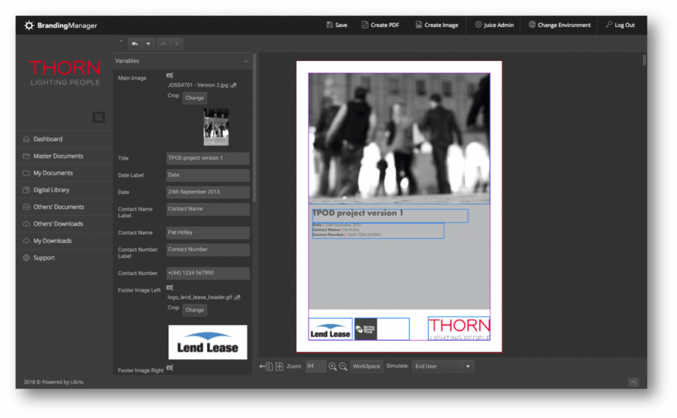Viewport: 677px width, 418px height.
Task: Click the undo arrow icon
Action: [135, 44]
